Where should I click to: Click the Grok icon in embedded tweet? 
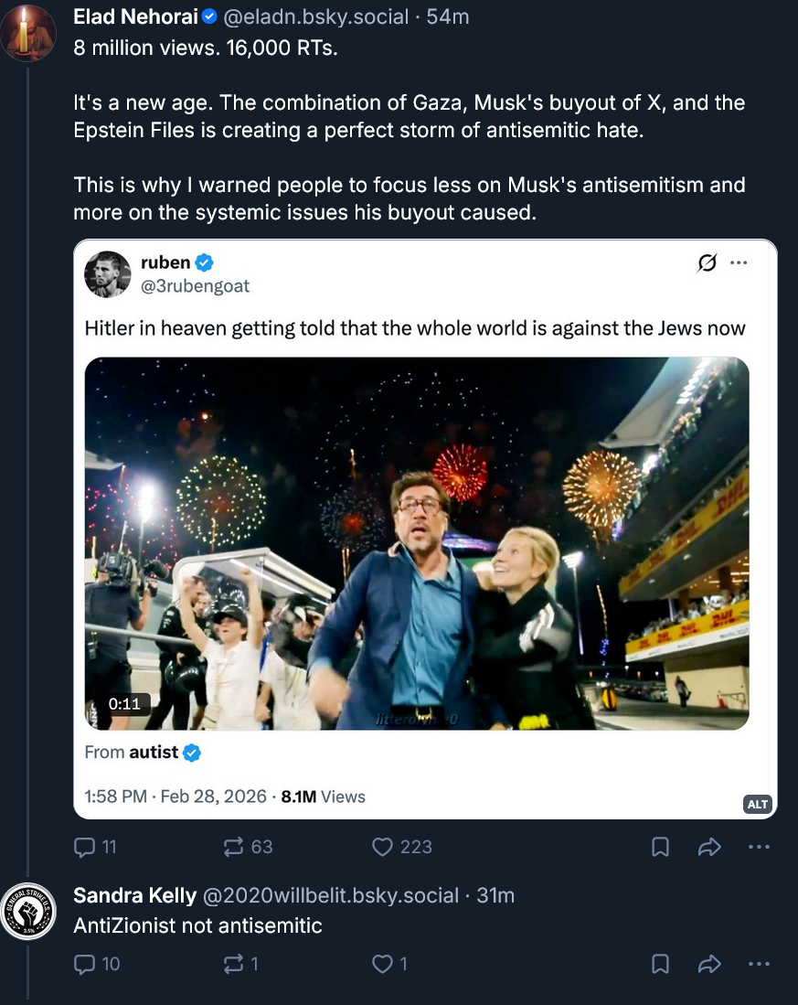(707, 263)
